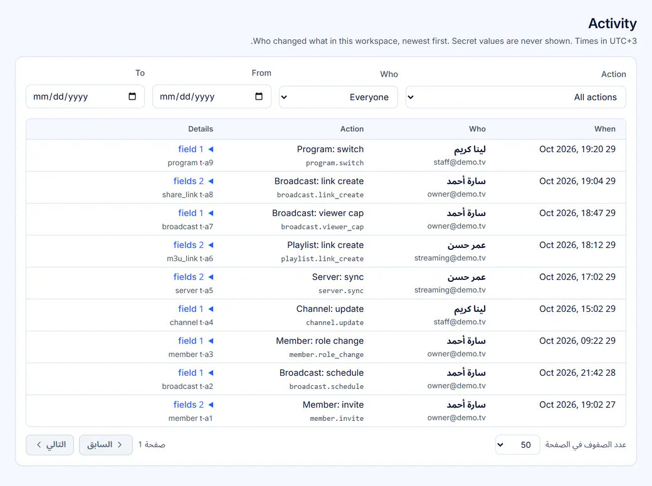
Task: Select the Member: invite action text
Action: tap(333, 405)
